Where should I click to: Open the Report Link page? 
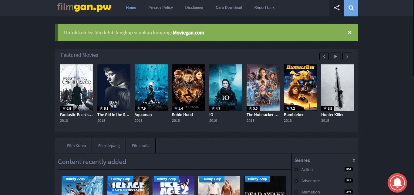click(264, 7)
